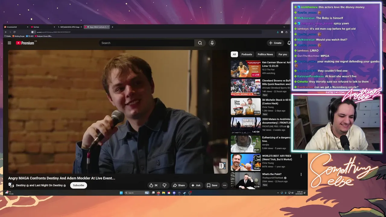The width and height of the screenshot is (386, 217).
Task: Select the Politics News filter chip
Action: coord(265,54)
